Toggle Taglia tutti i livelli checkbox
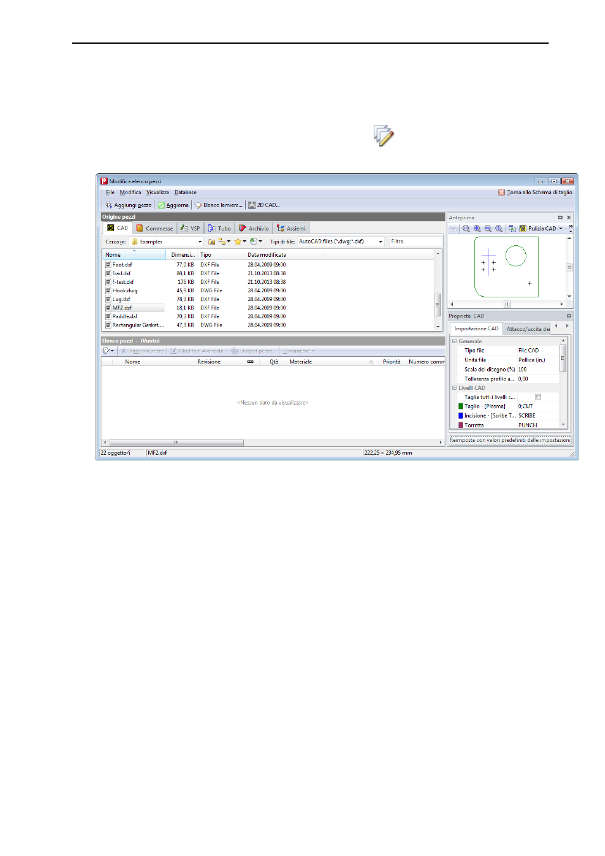The image size is (605, 856). (538, 397)
